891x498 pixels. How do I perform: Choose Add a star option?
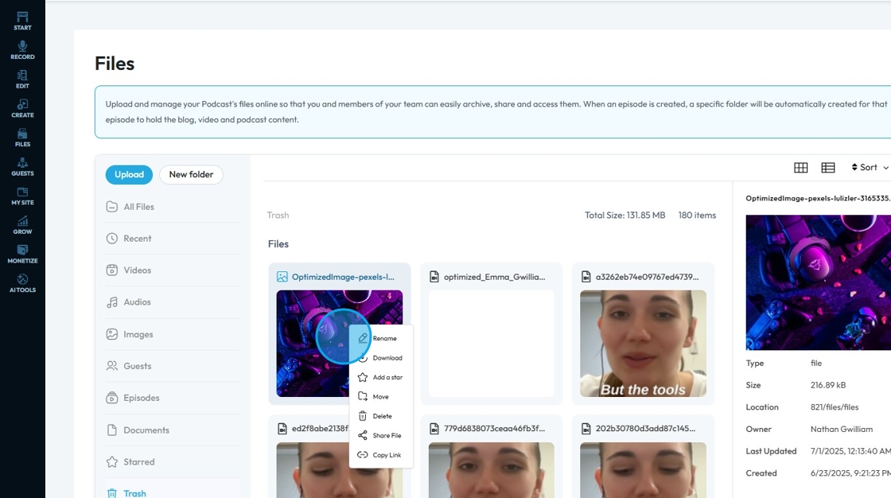coord(381,377)
